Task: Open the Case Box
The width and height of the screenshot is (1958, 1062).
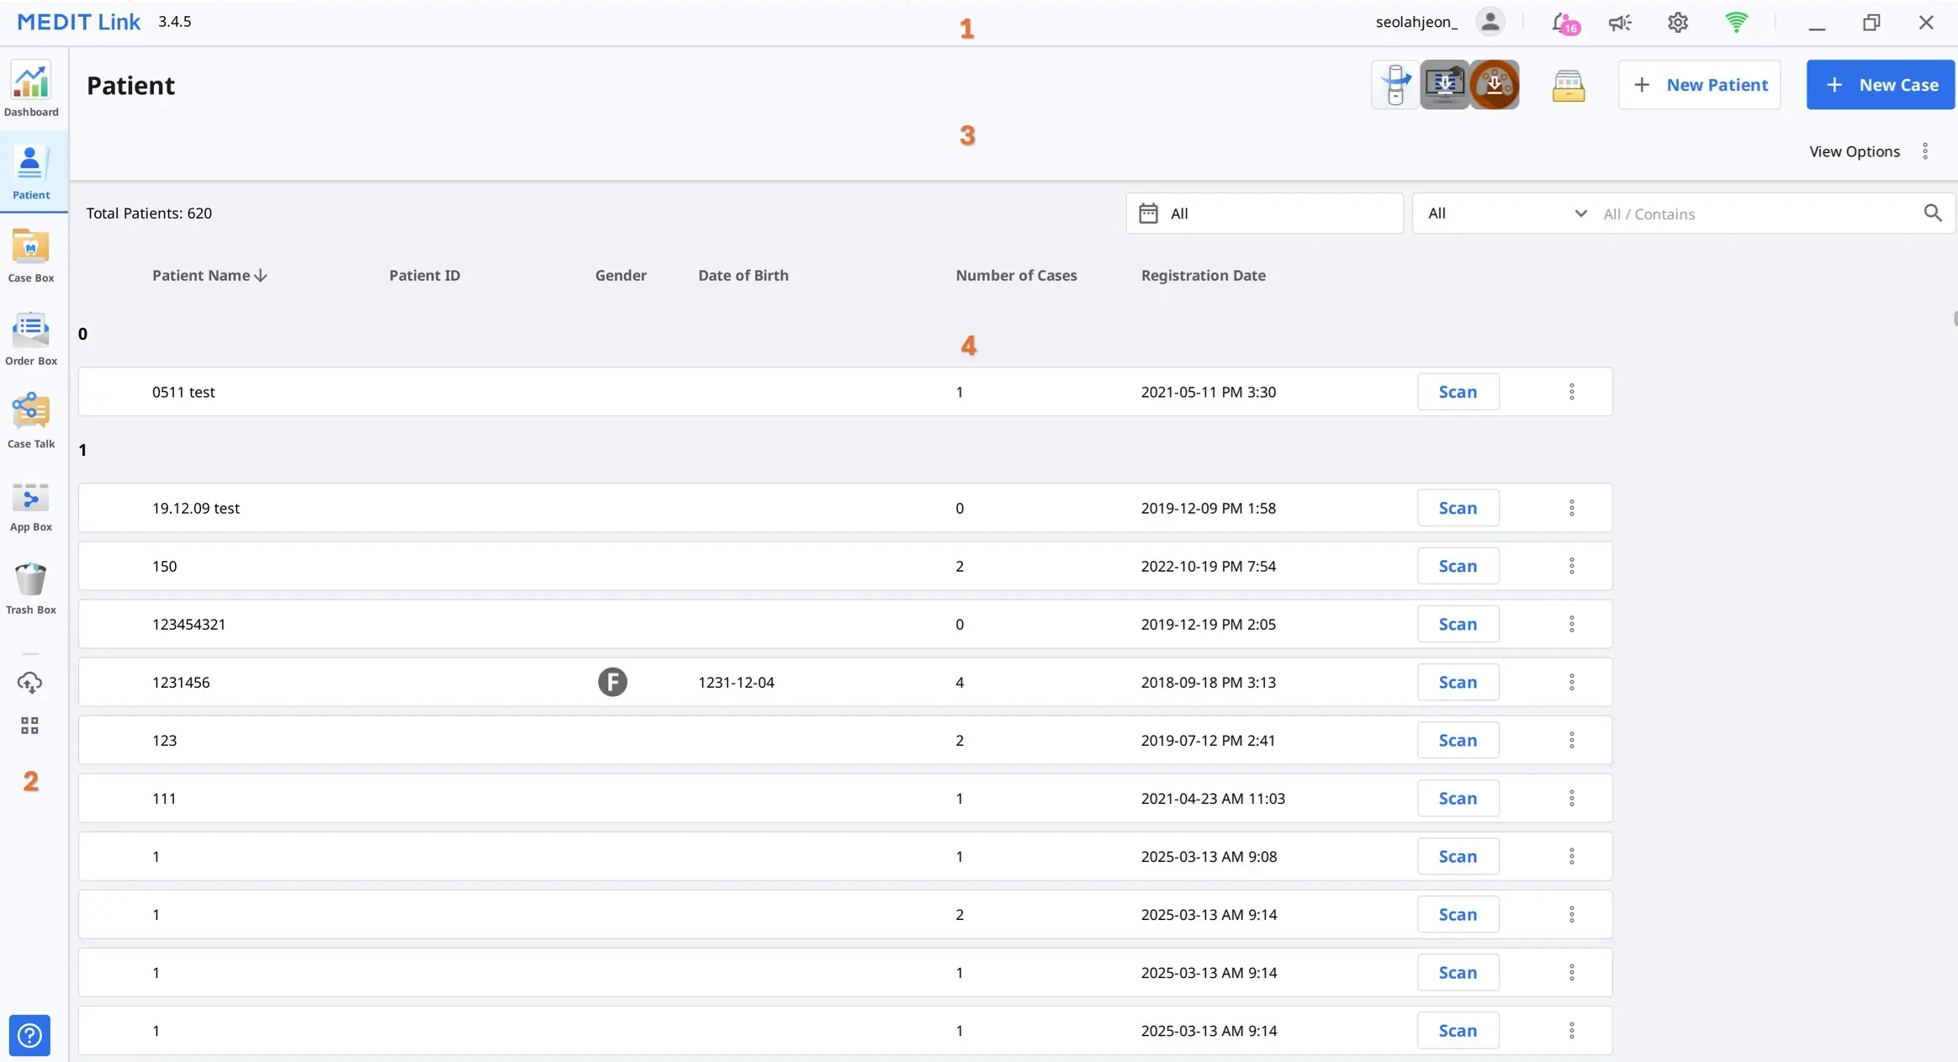Action: click(31, 254)
